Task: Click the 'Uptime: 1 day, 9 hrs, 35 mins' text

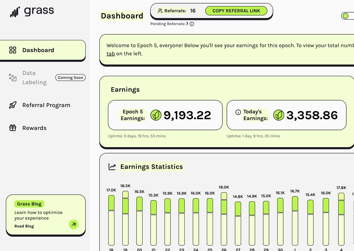Action: tap(253, 136)
